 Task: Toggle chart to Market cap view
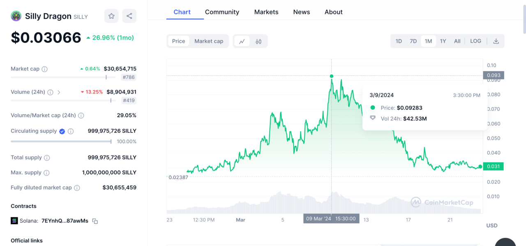pos(209,41)
